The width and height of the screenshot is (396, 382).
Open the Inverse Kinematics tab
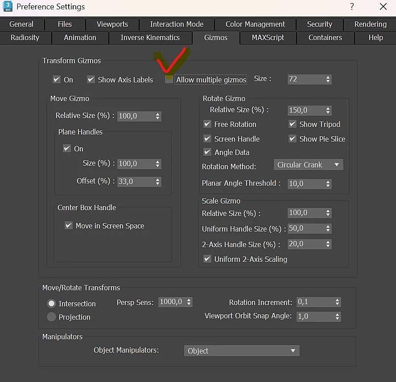coord(150,37)
